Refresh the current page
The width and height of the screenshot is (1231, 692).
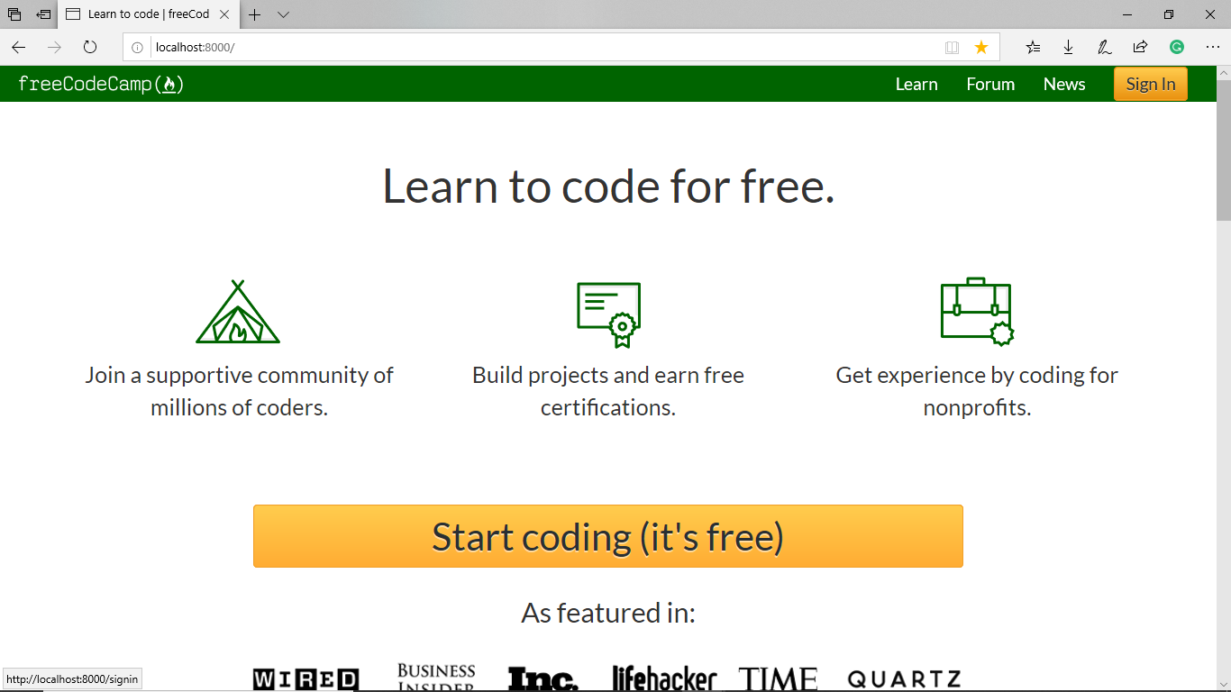click(x=89, y=47)
